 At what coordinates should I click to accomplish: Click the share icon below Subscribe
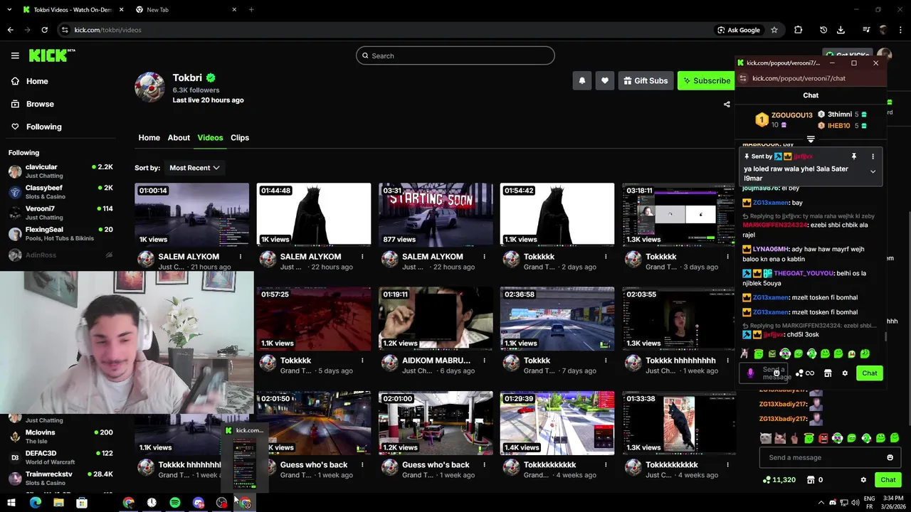coord(727,104)
